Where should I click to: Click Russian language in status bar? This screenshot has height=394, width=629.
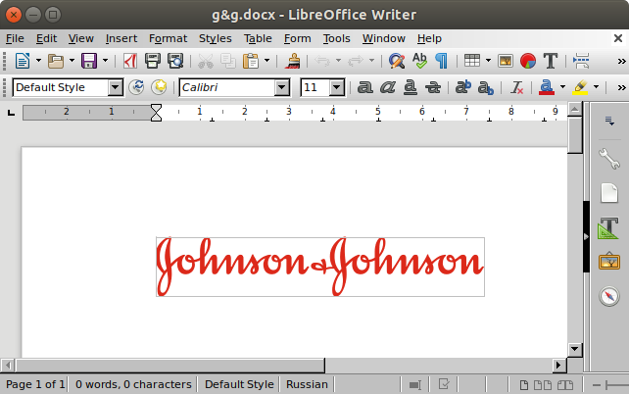pyautogui.click(x=307, y=384)
